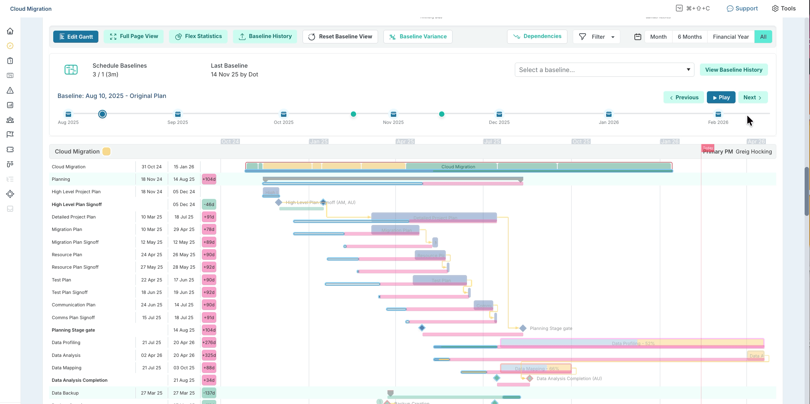Click the calendar icon beside Month
810x404 pixels.
click(637, 37)
